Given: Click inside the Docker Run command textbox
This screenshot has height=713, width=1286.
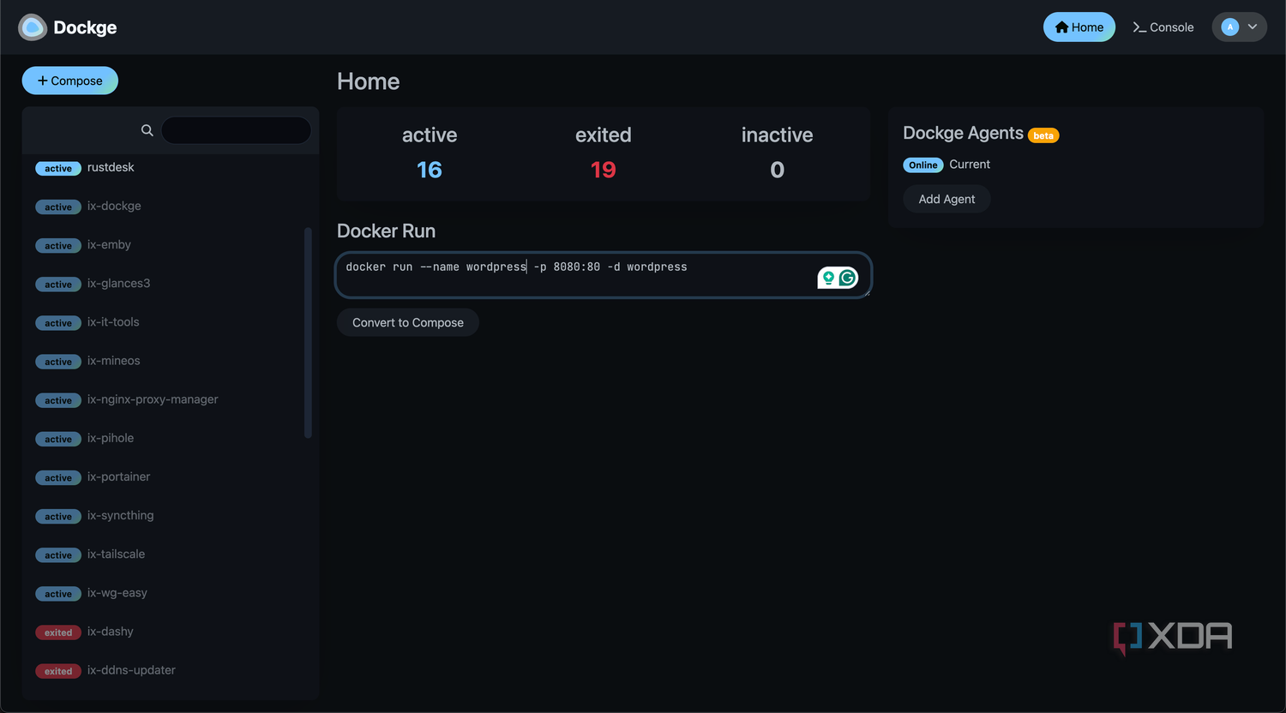Looking at the screenshot, I should [x=603, y=275].
